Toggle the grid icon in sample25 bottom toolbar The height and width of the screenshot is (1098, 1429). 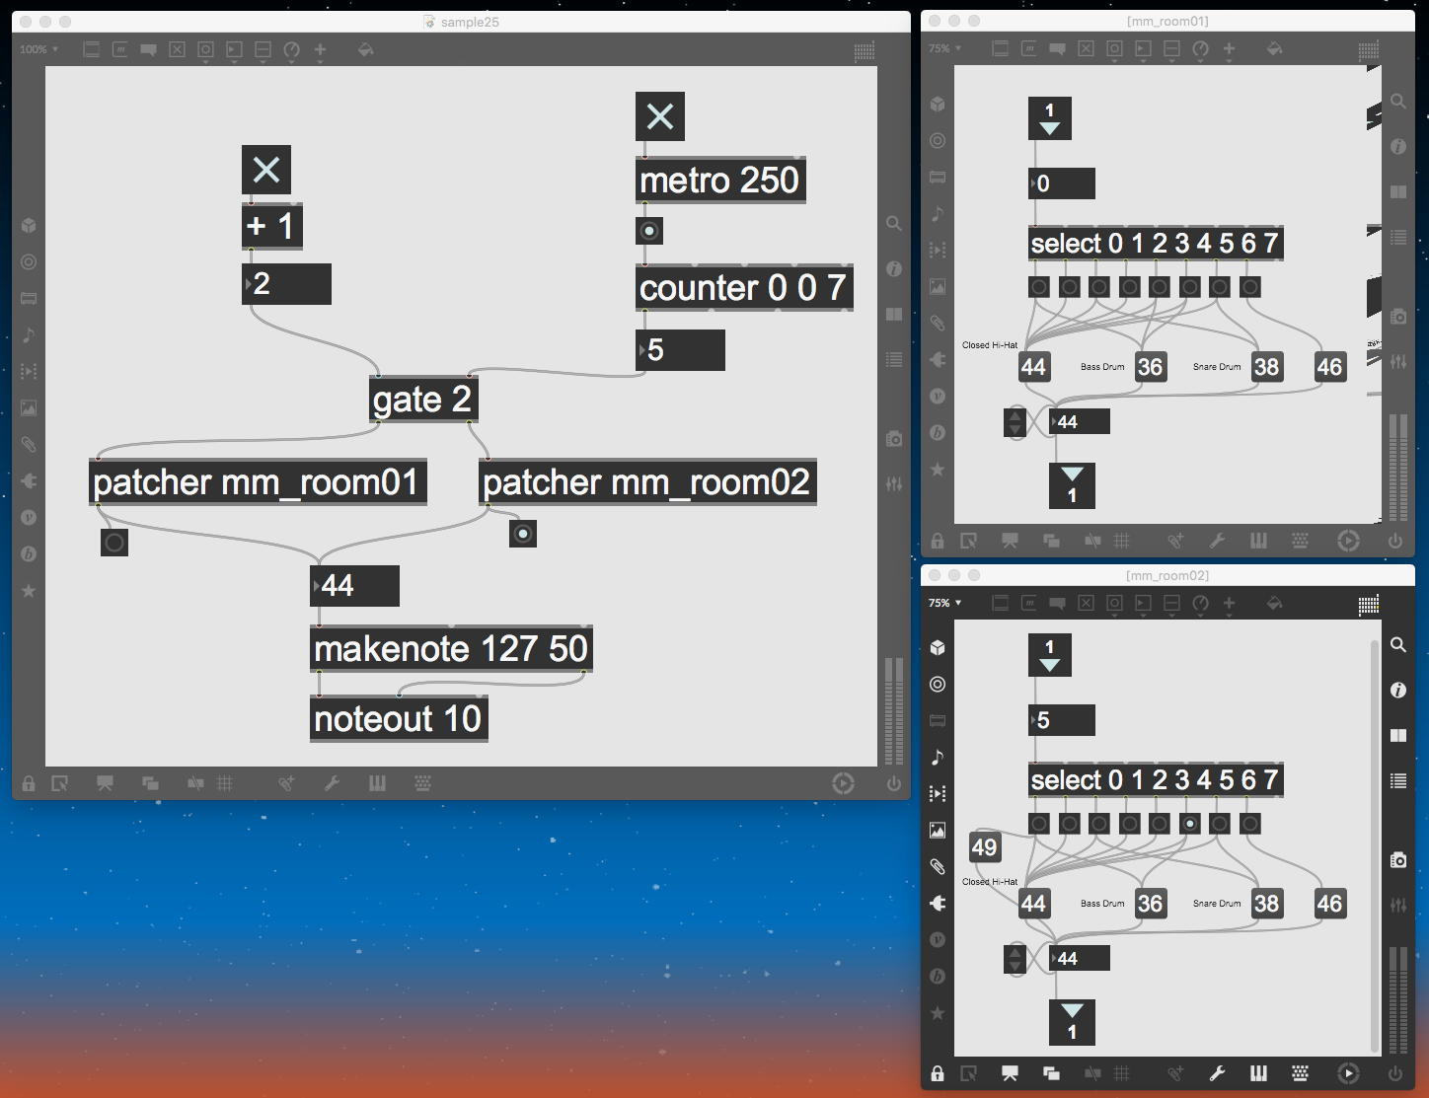pyautogui.click(x=225, y=783)
